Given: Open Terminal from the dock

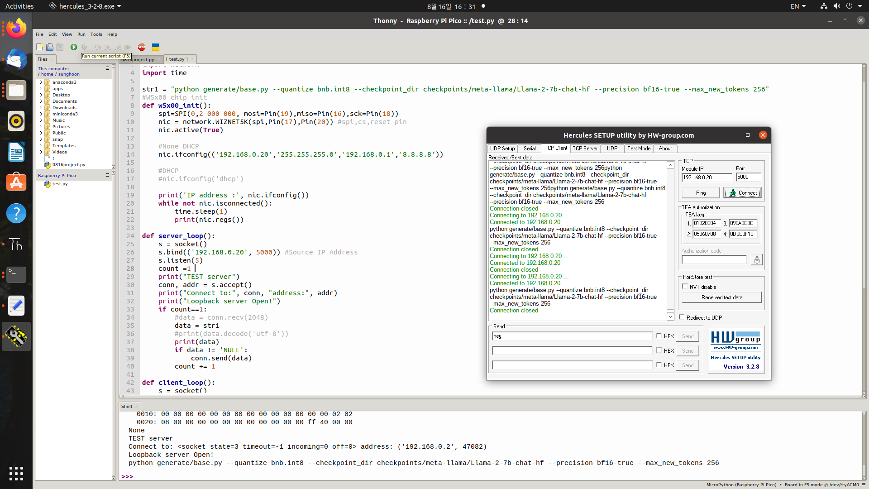Looking at the screenshot, I should pos(16,275).
